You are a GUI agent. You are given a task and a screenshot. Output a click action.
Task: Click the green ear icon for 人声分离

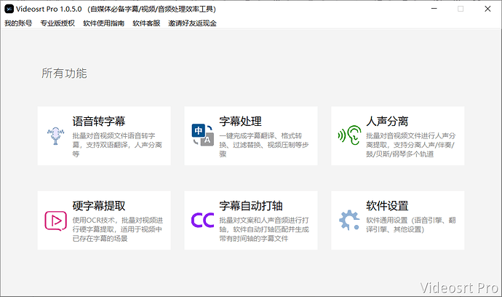click(350, 135)
